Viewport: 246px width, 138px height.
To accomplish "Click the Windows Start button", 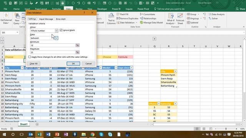I will [4, 134].
